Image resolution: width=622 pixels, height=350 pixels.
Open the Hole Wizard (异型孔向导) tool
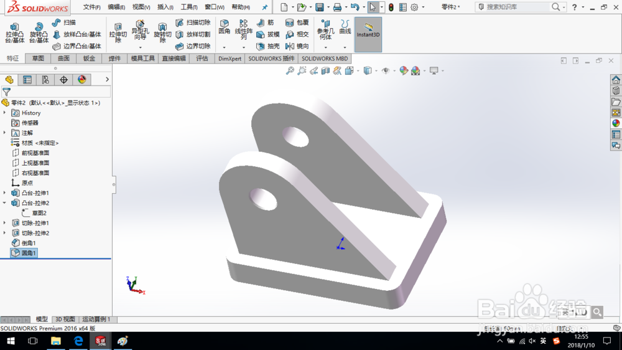coord(140,31)
